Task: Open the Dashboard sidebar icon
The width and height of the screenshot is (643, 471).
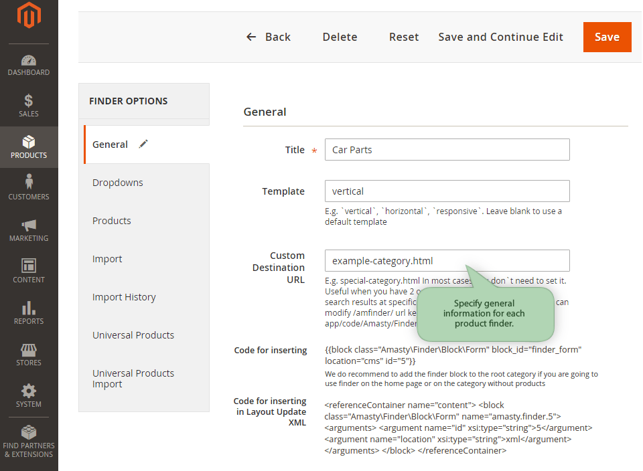Action: coord(29,61)
